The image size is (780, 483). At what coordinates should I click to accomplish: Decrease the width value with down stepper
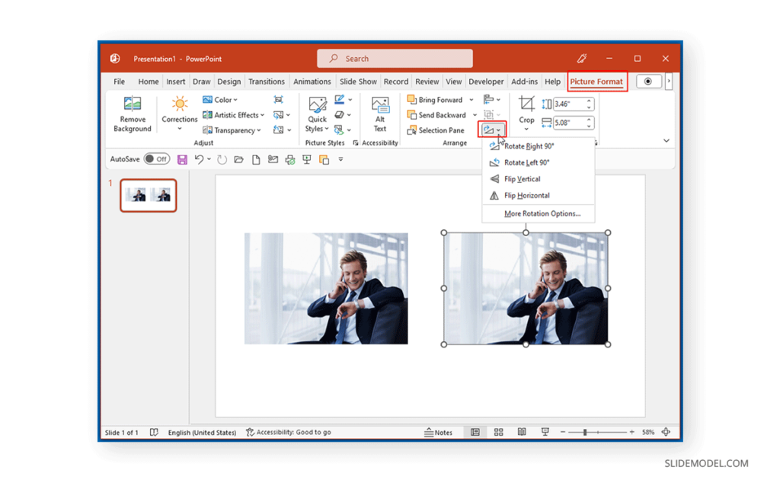(x=589, y=126)
